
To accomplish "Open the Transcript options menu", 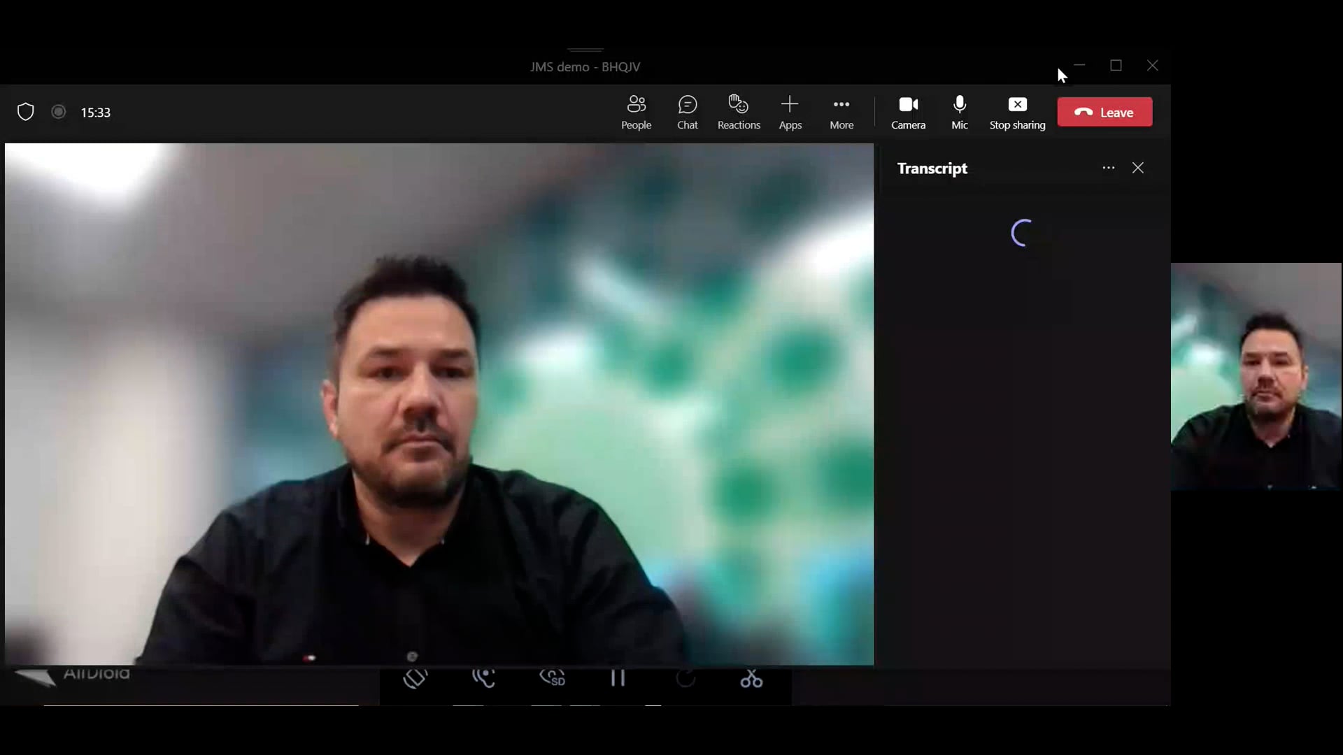I will 1108,168.
